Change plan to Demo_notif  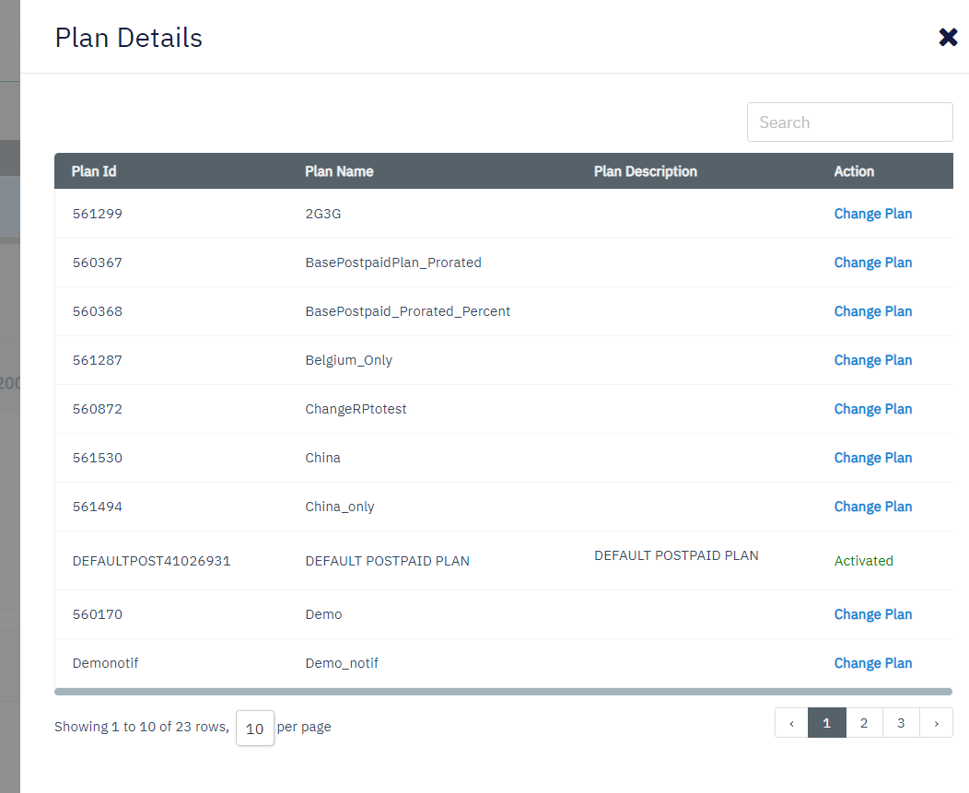coord(872,663)
